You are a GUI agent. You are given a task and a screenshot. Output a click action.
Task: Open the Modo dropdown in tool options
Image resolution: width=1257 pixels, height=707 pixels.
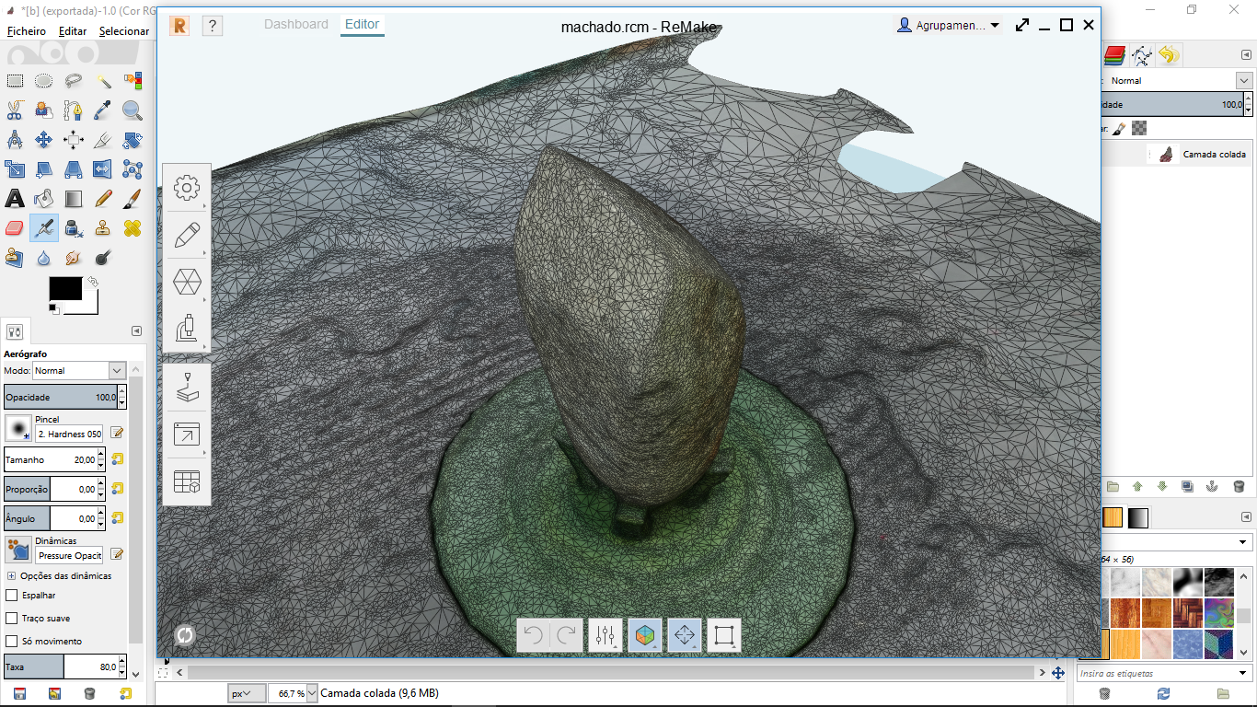79,370
